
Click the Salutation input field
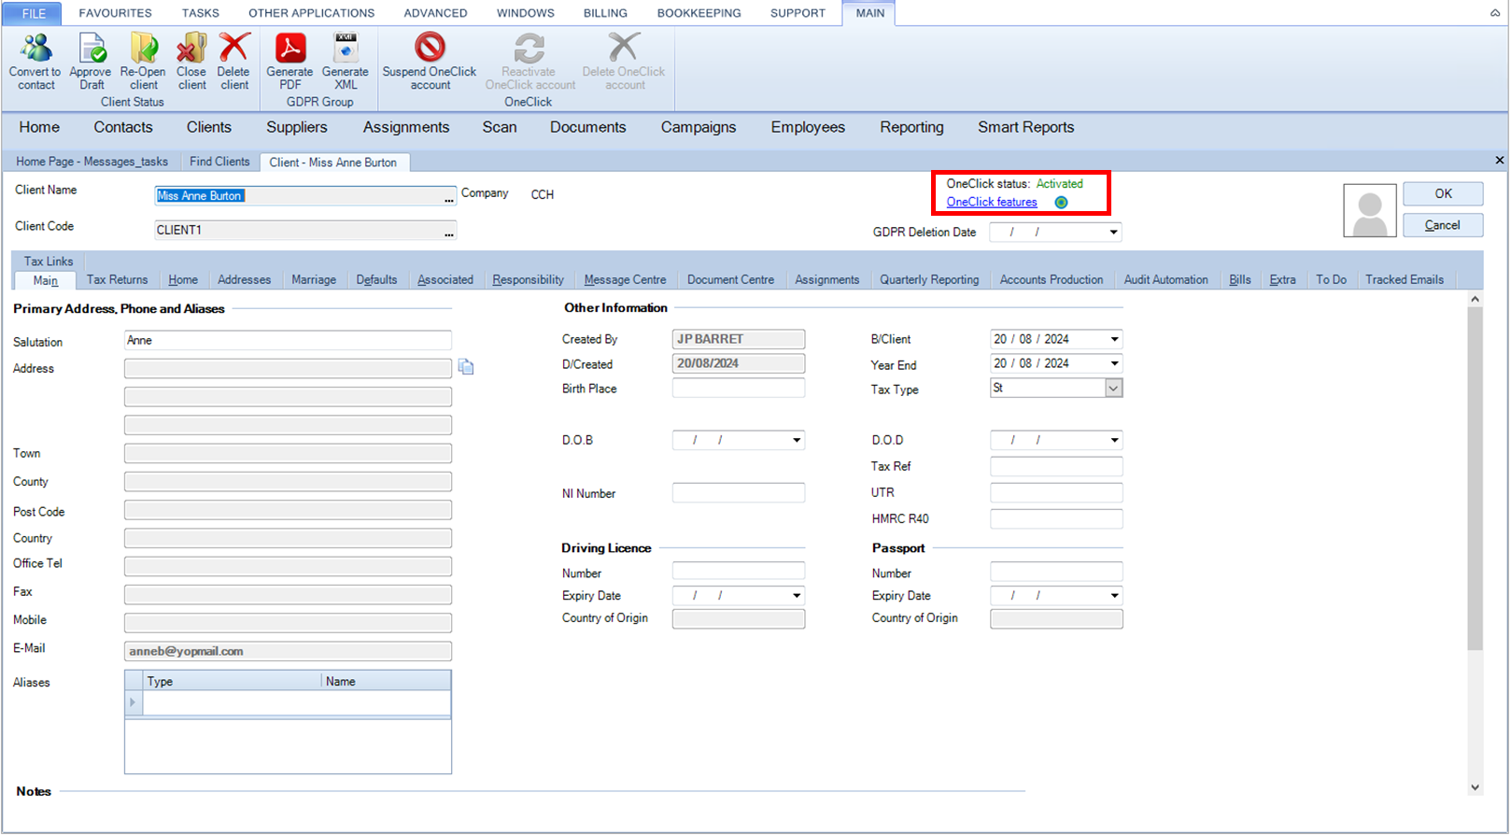coord(288,341)
